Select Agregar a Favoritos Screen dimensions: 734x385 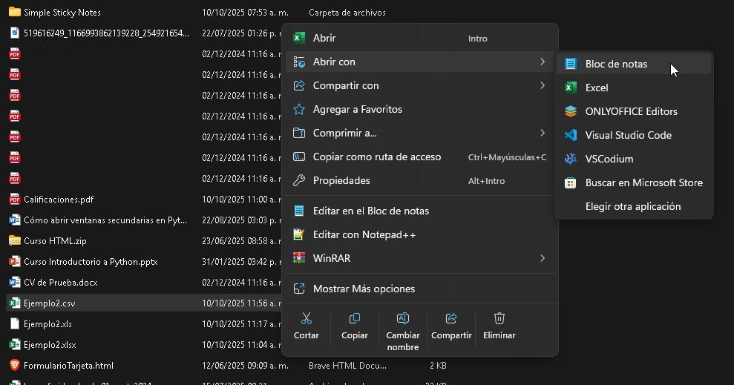click(x=419, y=110)
